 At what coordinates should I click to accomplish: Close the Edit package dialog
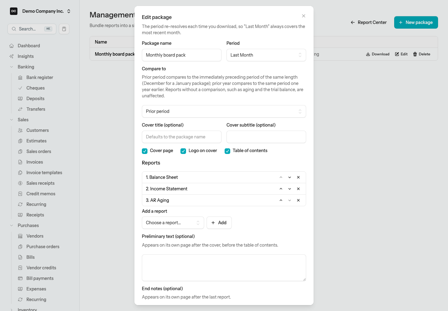[304, 16]
